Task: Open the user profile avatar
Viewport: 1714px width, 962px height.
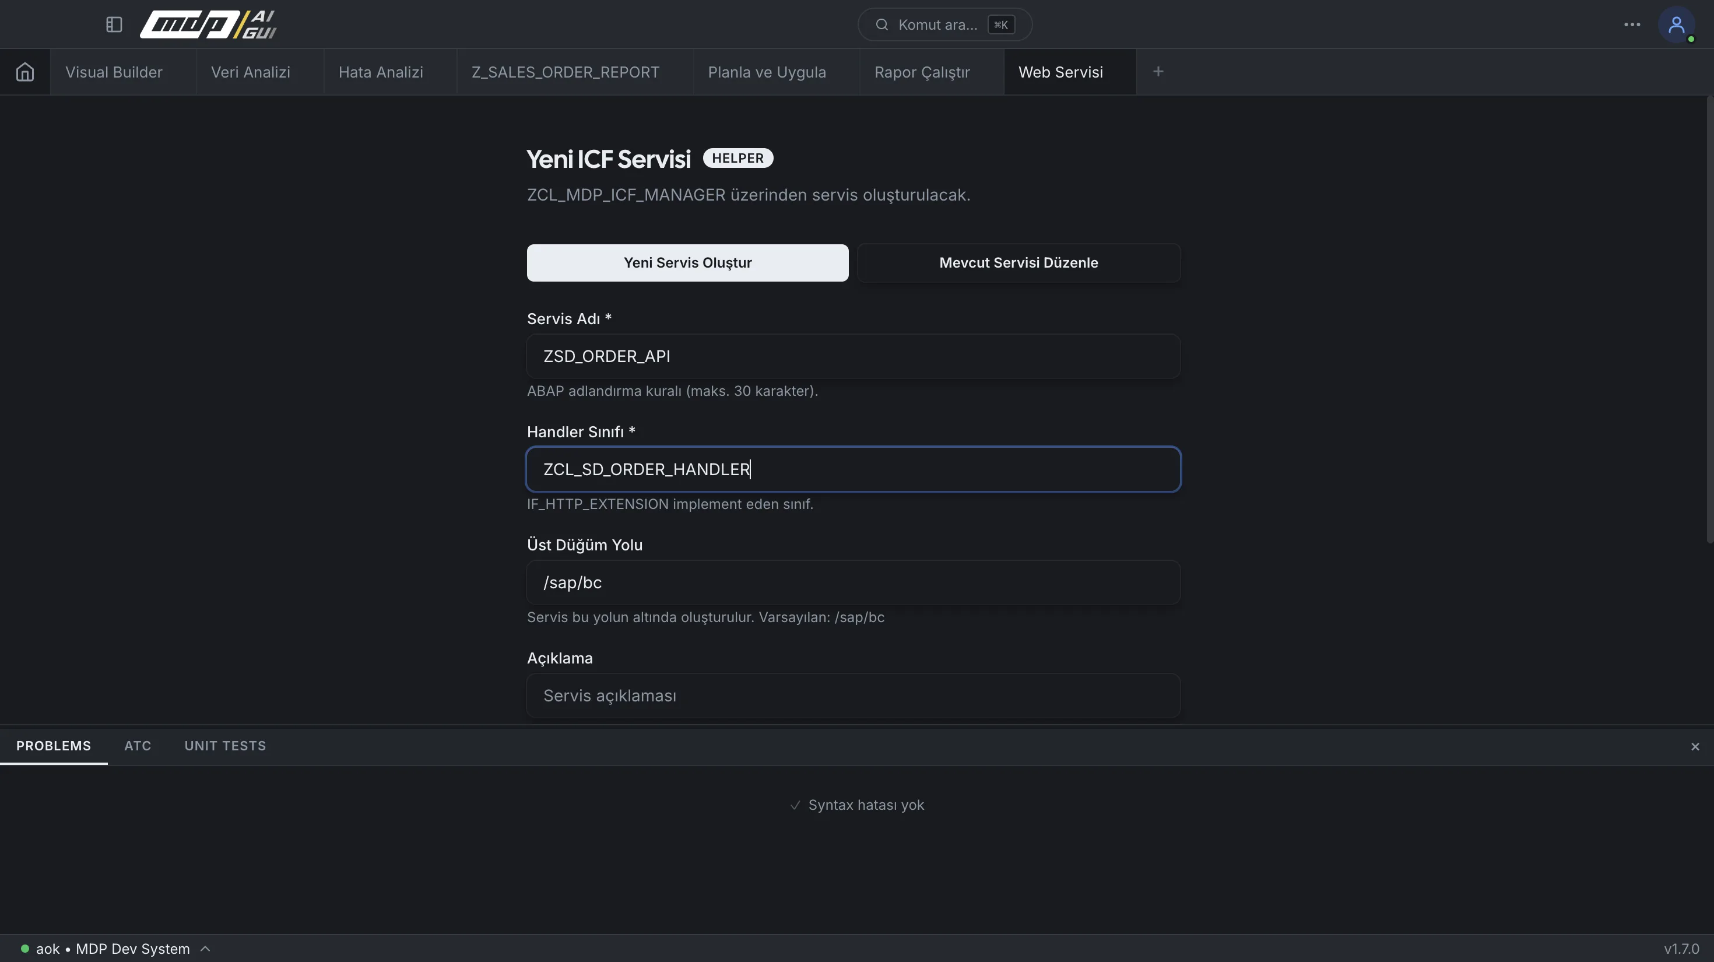Action: click(x=1676, y=24)
